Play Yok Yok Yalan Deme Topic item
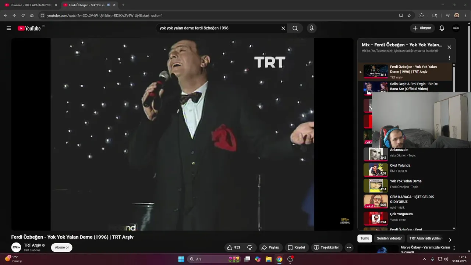The width and height of the screenshot is (471, 265). (405, 185)
